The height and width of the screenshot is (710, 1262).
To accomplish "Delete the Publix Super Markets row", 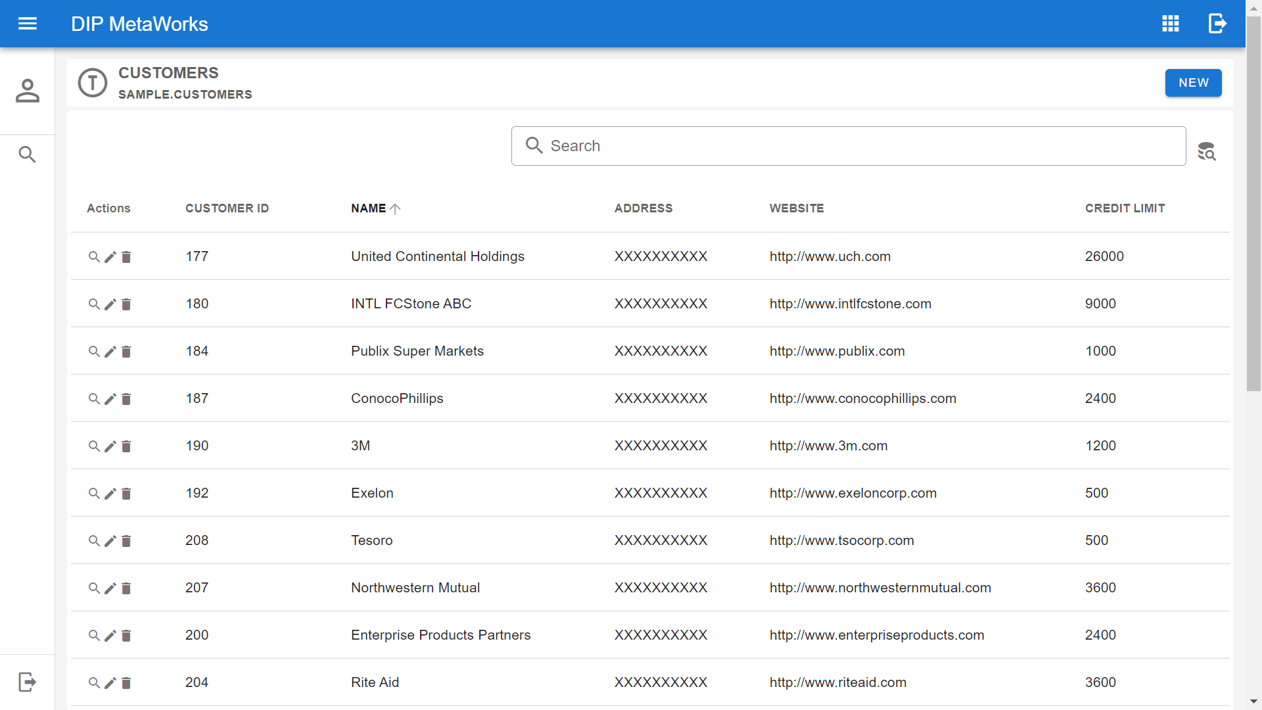I will pos(126,351).
